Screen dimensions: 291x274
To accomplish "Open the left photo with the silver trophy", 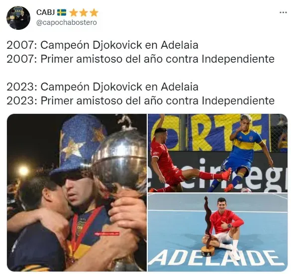I will pyautogui.click(x=77, y=192).
